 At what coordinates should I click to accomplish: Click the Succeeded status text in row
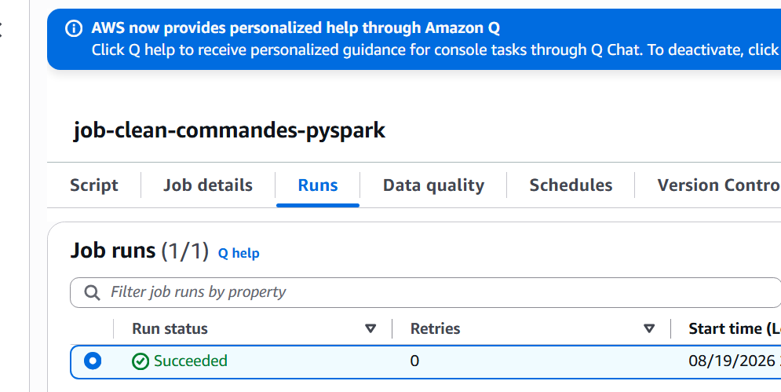pyautogui.click(x=190, y=361)
